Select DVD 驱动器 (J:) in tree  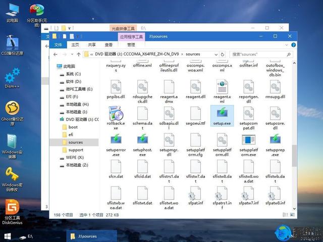point(79,119)
